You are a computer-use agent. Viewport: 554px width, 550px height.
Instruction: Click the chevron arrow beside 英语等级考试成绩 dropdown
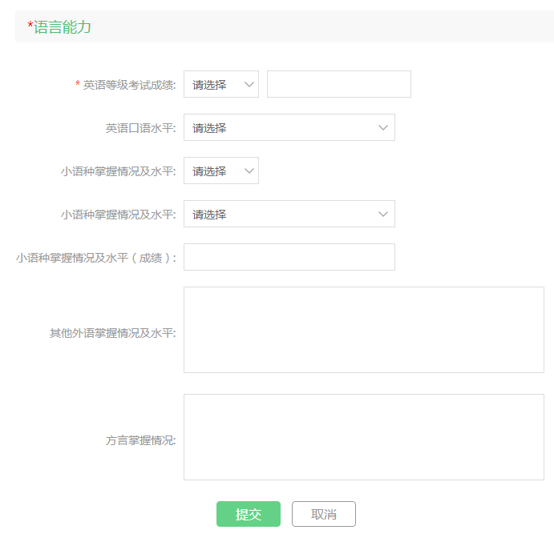coord(249,85)
